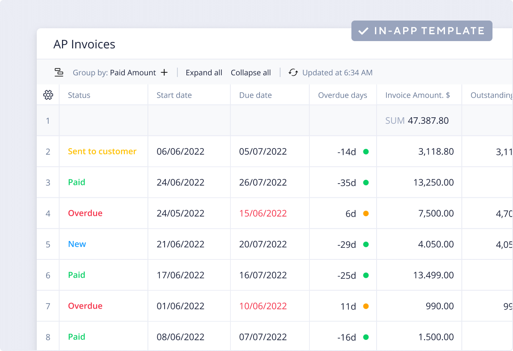The height and width of the screenshot is (351, 513).
Task: Click the refresh sync icon
Action: click(293, 73)
